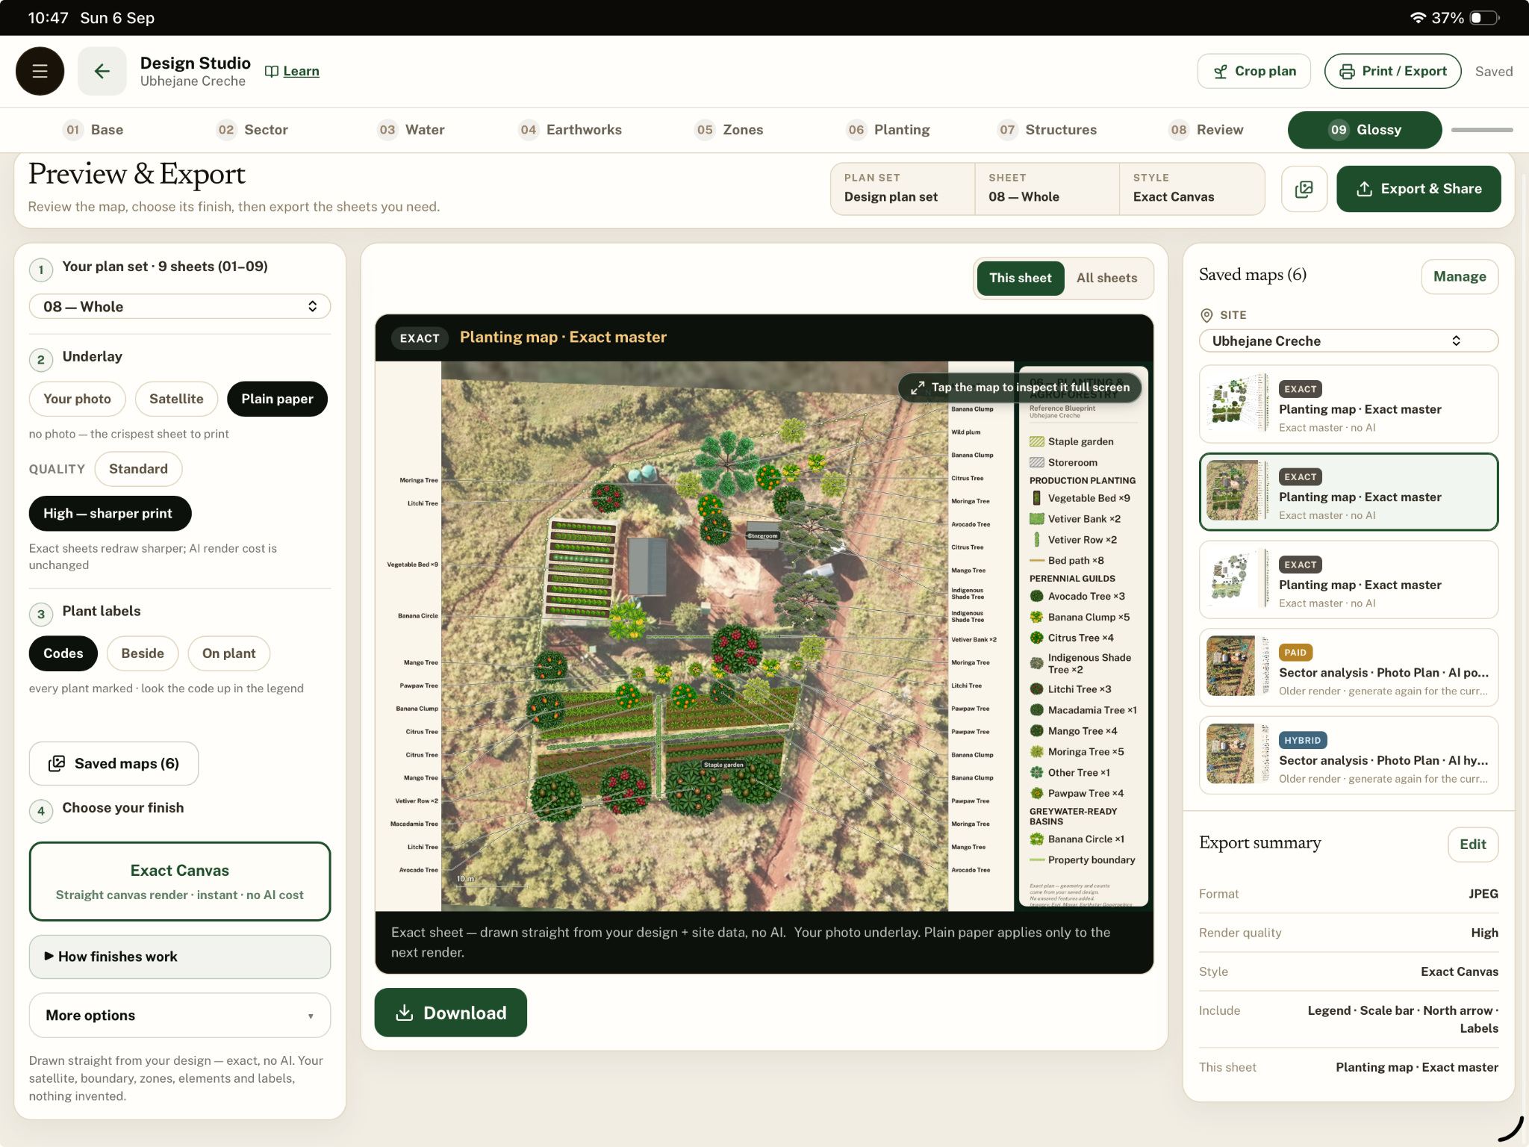Select Satellite underlay
This screenshot has width=1529, height=1147.
pyautogui.click(x=176, y=399)
